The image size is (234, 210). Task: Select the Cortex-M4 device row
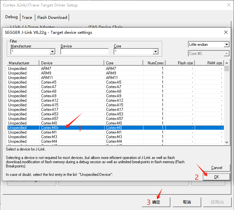tap(115, 141)
